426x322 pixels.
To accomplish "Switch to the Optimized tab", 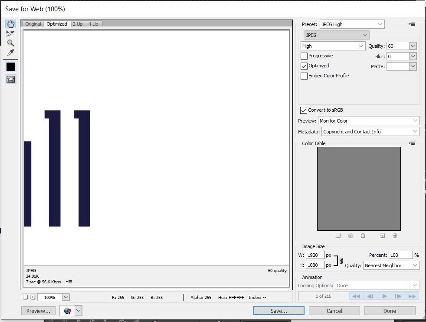I will (56, 24).
